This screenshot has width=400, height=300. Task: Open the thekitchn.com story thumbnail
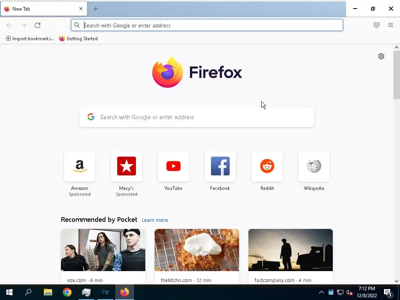click(x=197, y=250)
